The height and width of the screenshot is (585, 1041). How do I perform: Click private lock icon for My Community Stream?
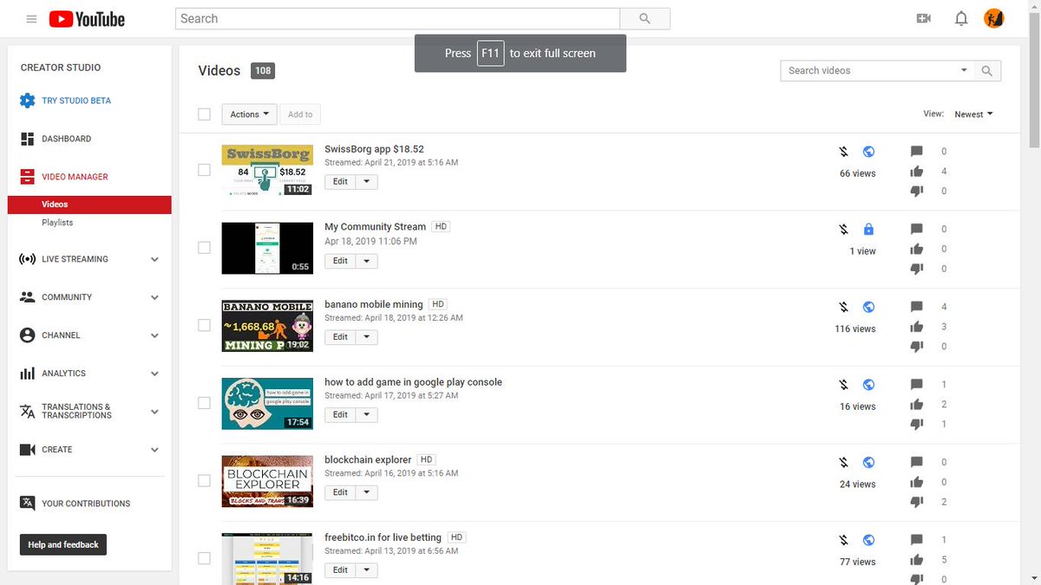(x=868, y=230)
